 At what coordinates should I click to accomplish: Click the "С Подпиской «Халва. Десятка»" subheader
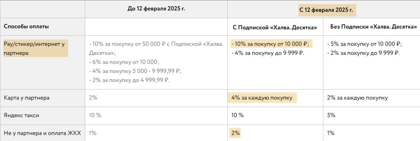click(275, 28)
